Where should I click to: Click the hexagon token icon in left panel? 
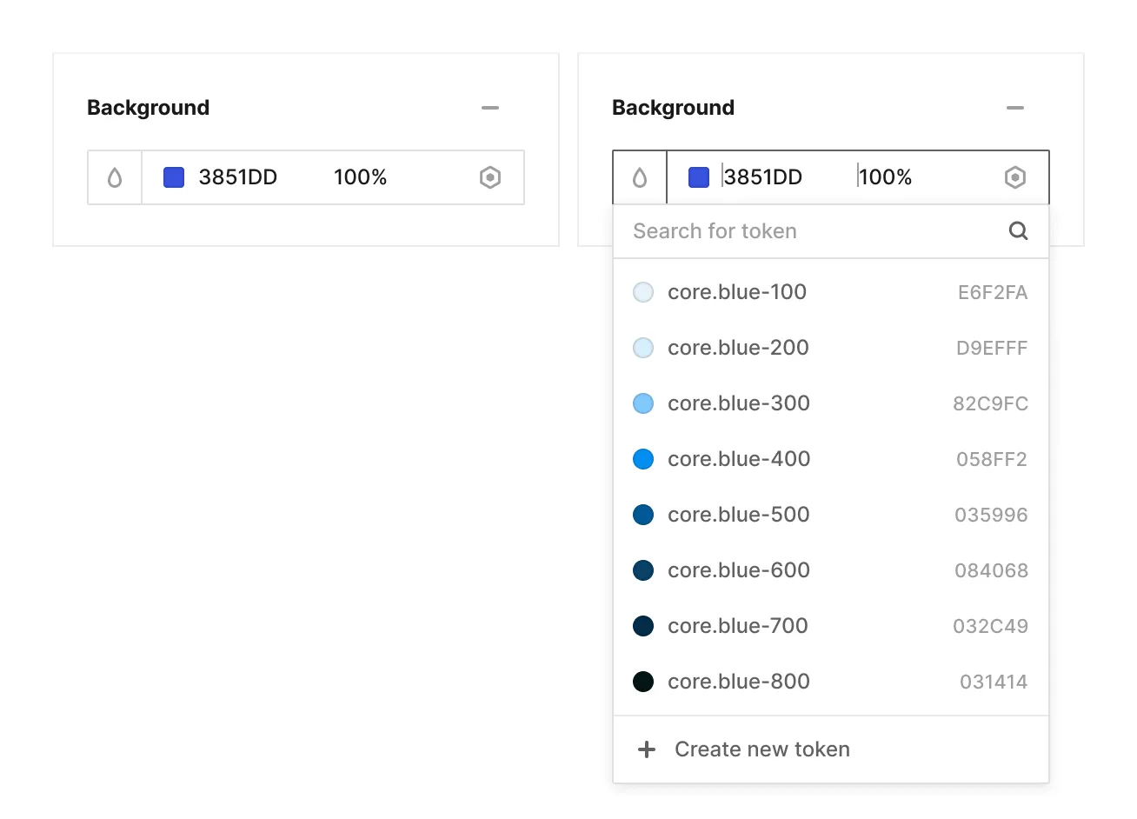[x=490, y=177]
